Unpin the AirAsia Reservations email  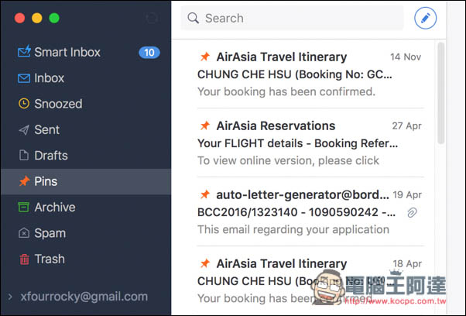(205, 125)
